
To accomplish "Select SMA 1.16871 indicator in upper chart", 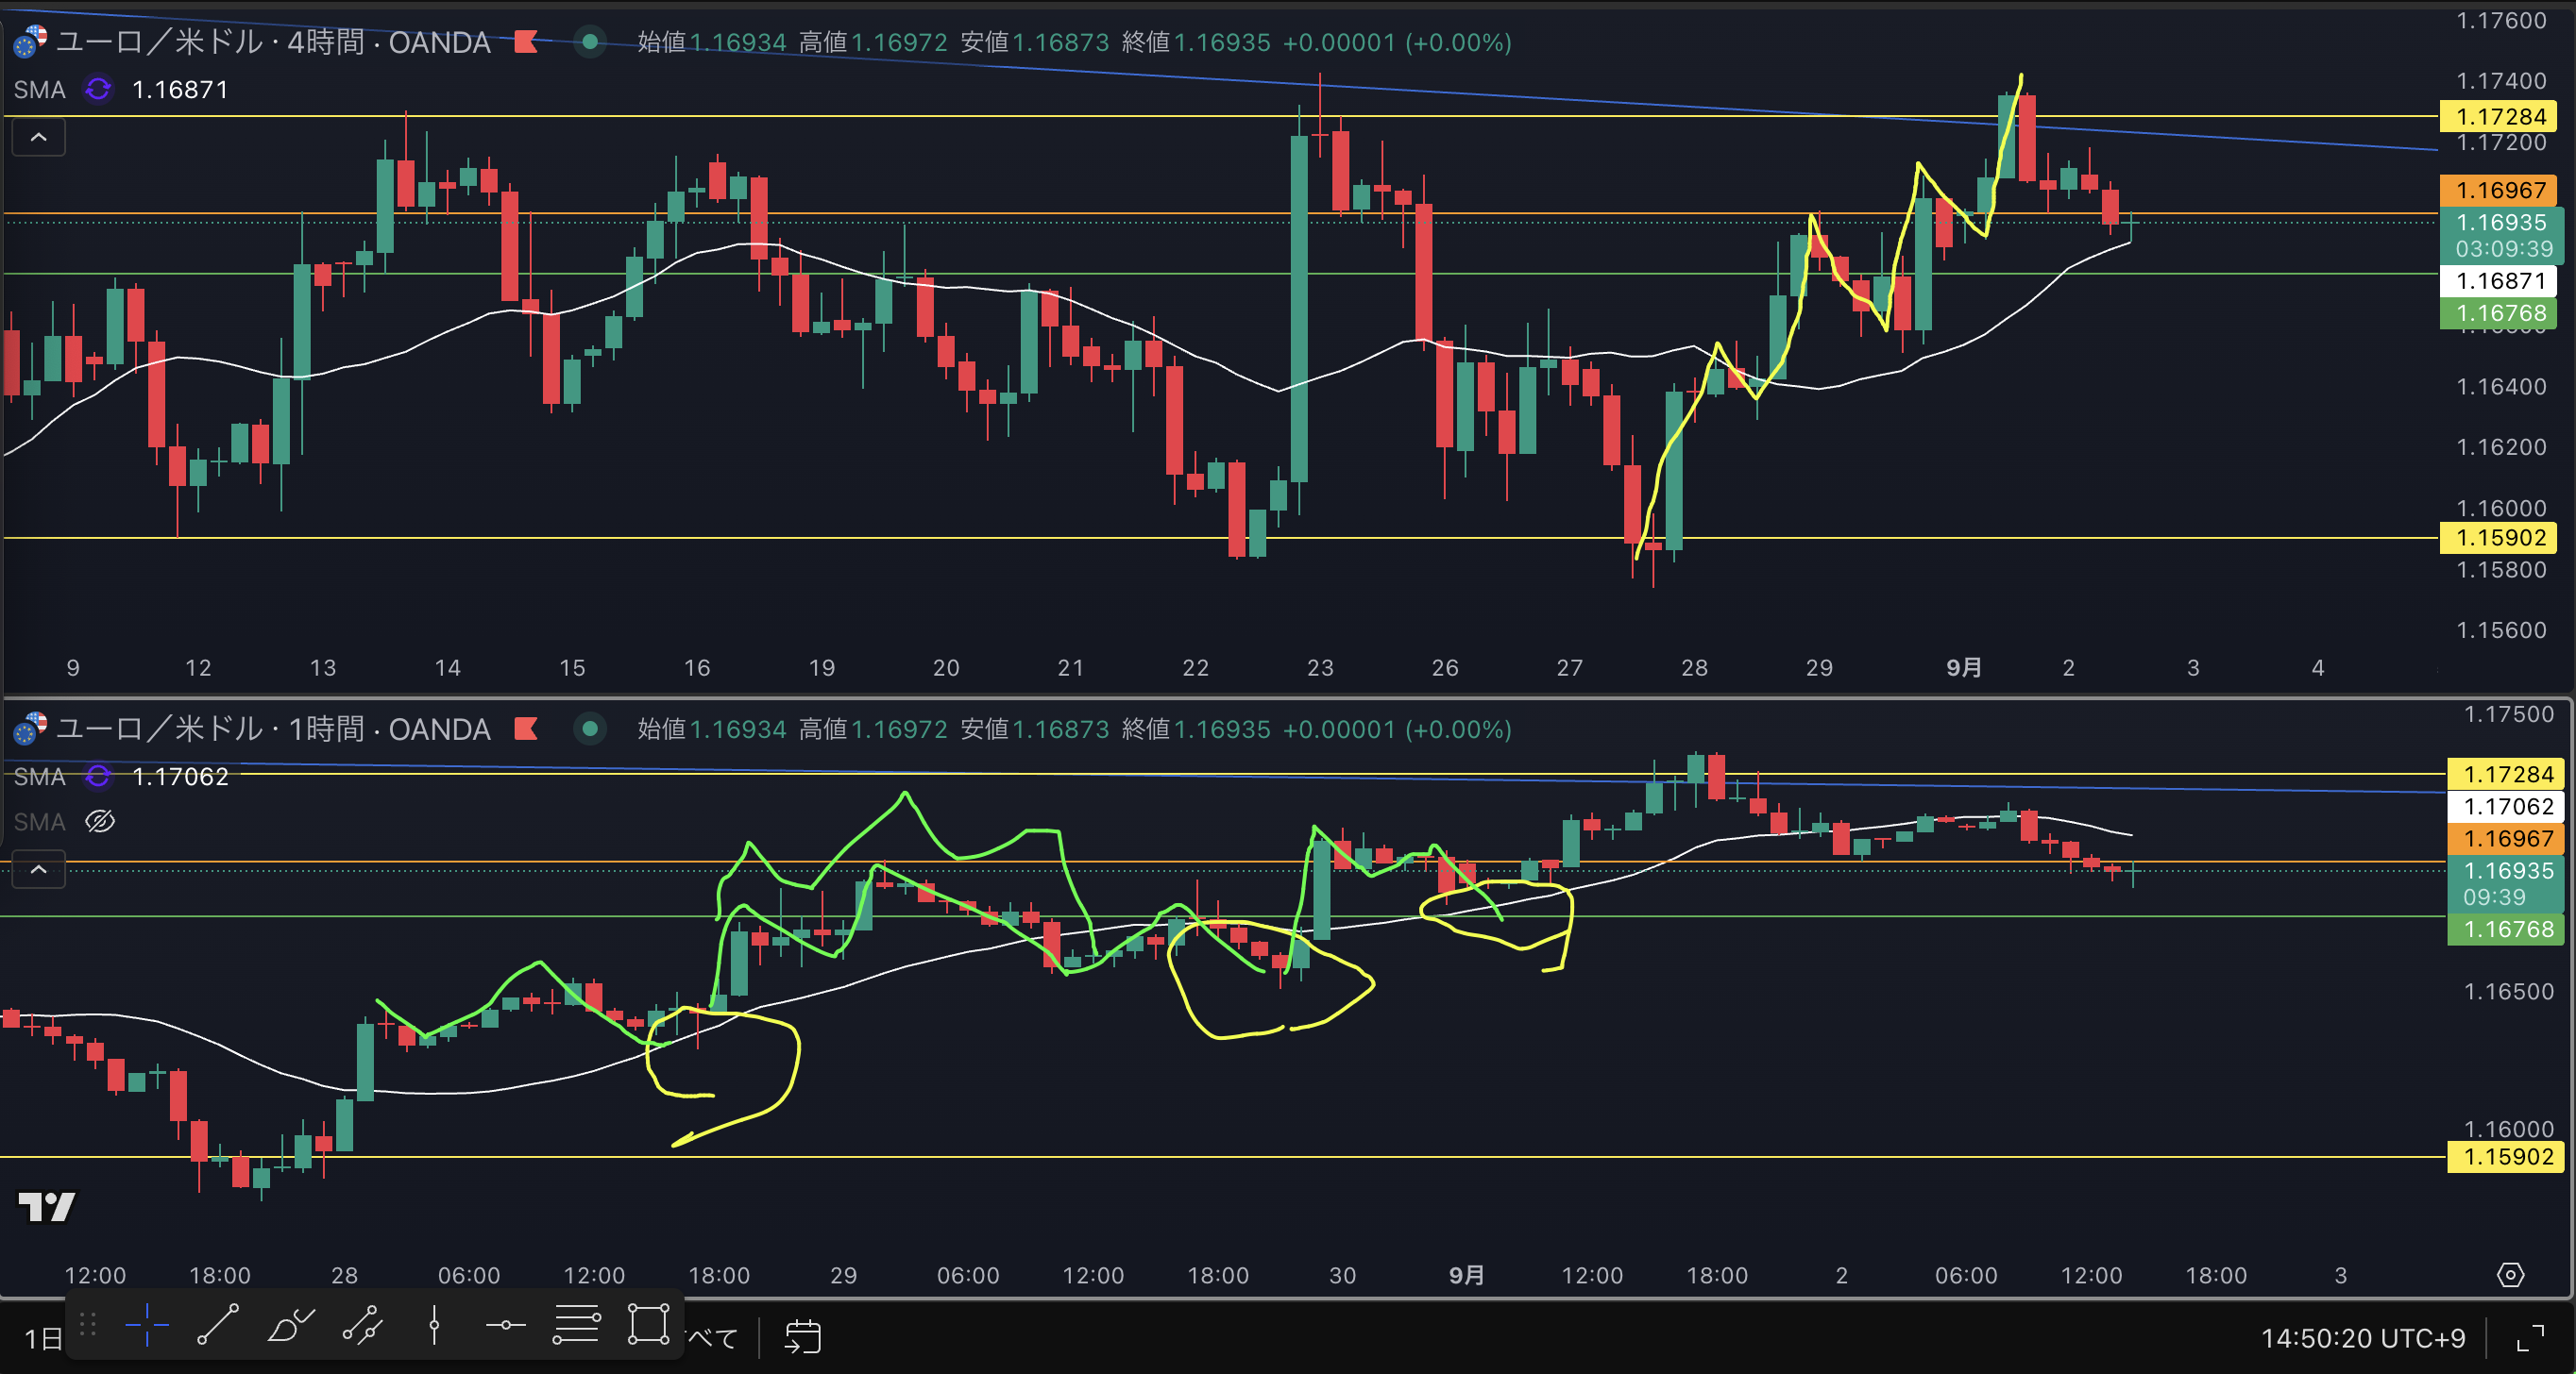I will point(120,90).
